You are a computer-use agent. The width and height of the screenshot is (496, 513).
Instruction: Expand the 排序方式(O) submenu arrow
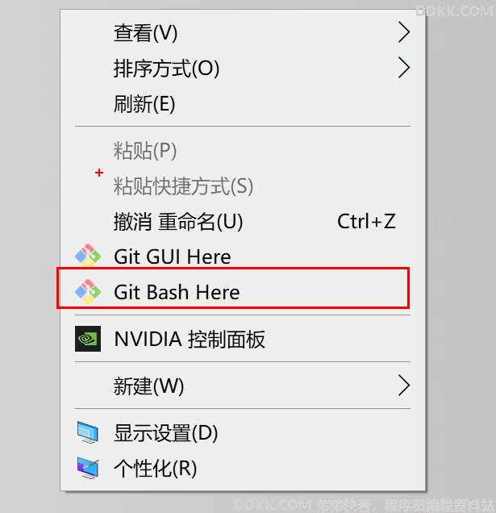404,68
